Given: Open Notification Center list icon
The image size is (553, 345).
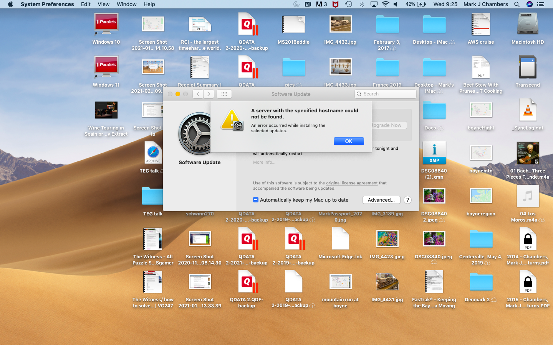Looking at the screenshot, I should 541,4.
